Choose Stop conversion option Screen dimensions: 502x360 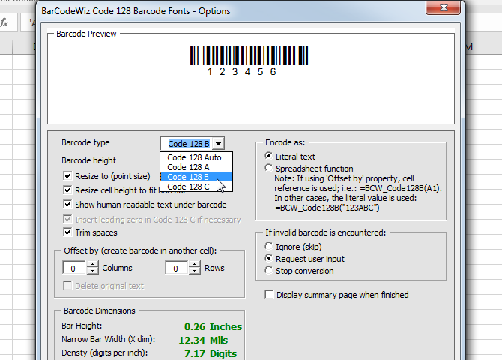click(269, 270)
